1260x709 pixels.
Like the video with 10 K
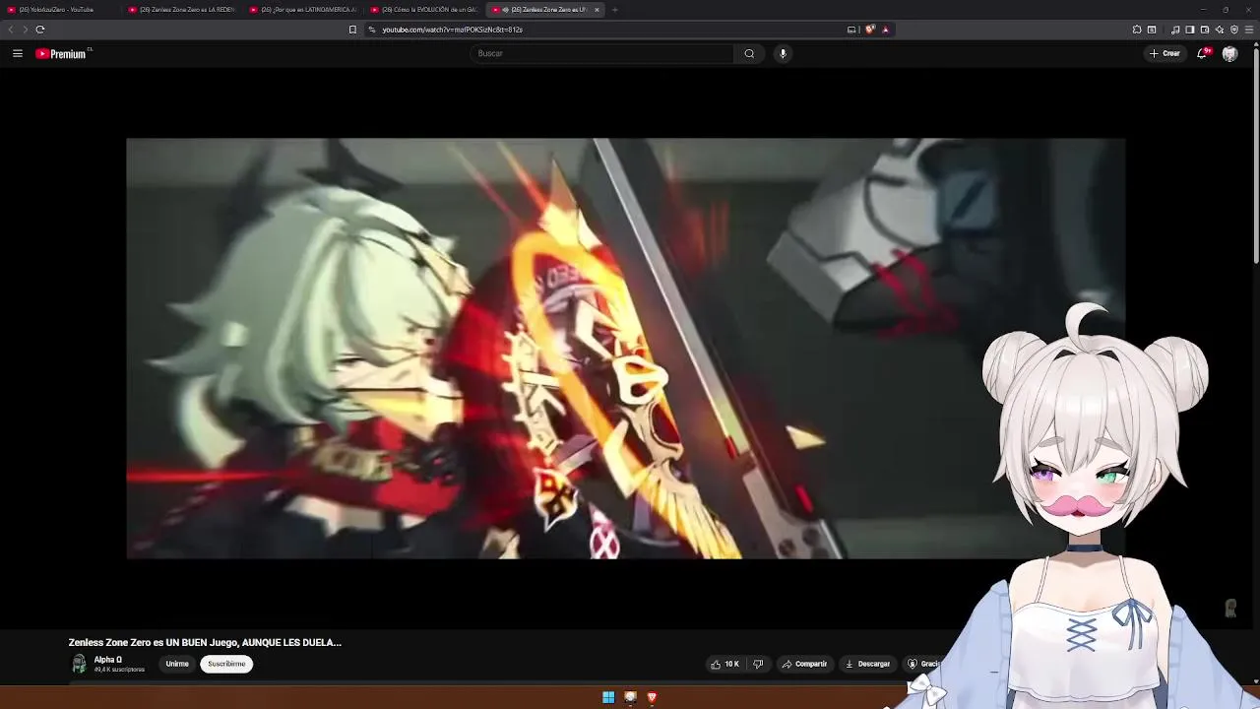click(x=724, y=664)
